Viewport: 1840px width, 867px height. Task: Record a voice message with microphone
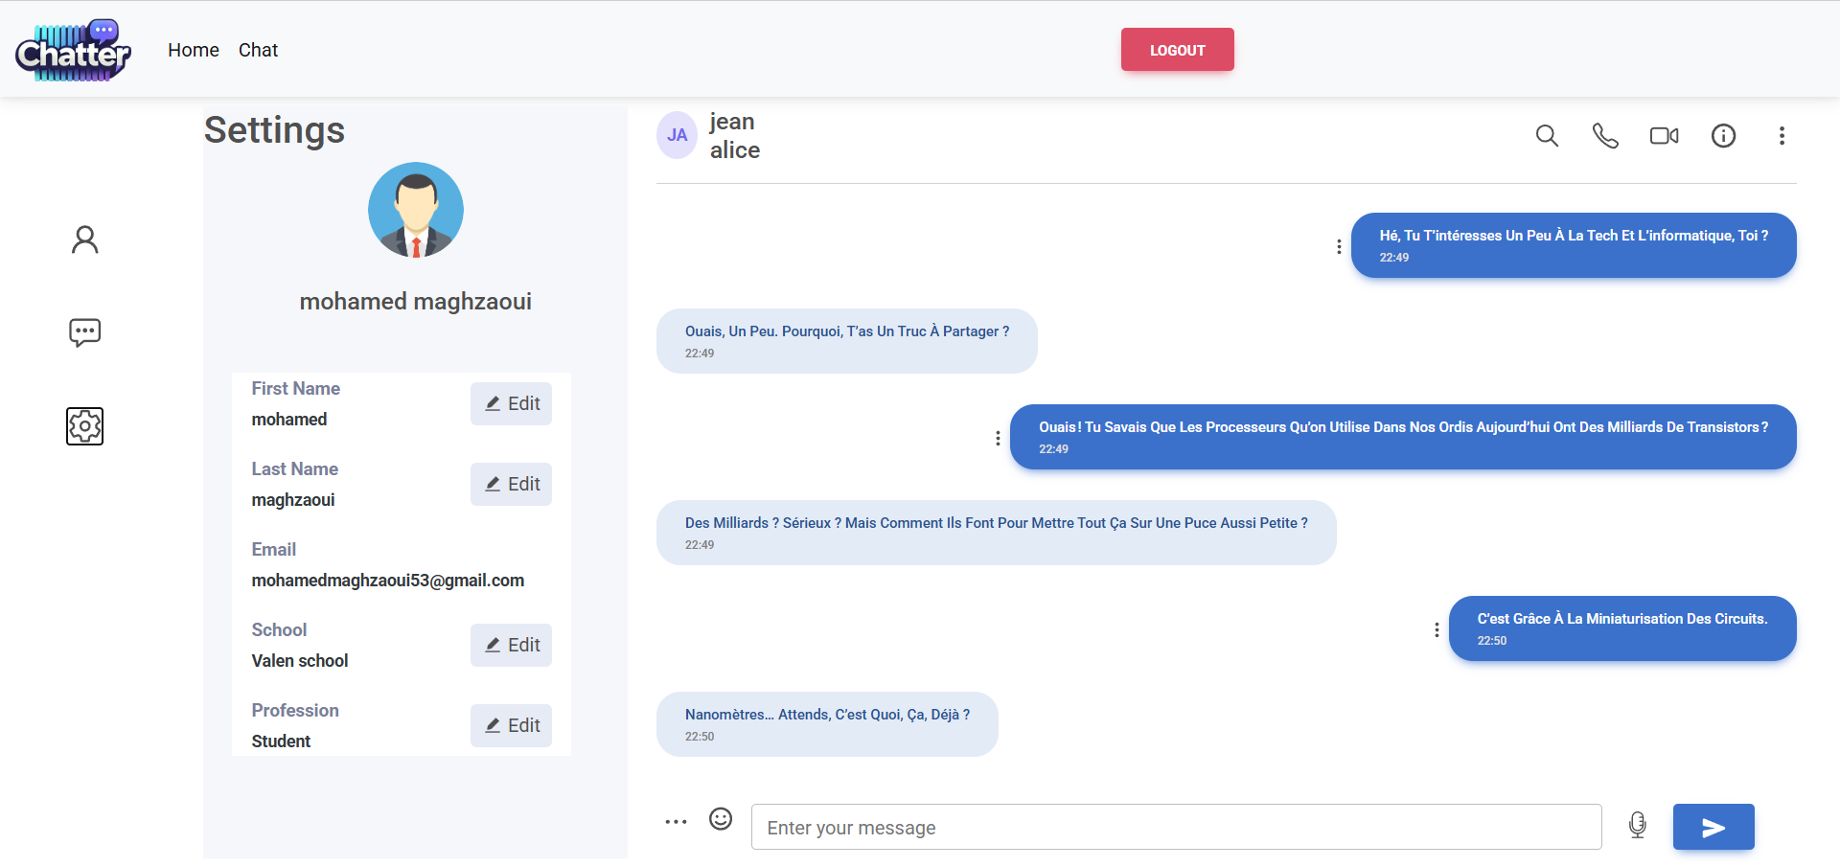[1637, 825]
